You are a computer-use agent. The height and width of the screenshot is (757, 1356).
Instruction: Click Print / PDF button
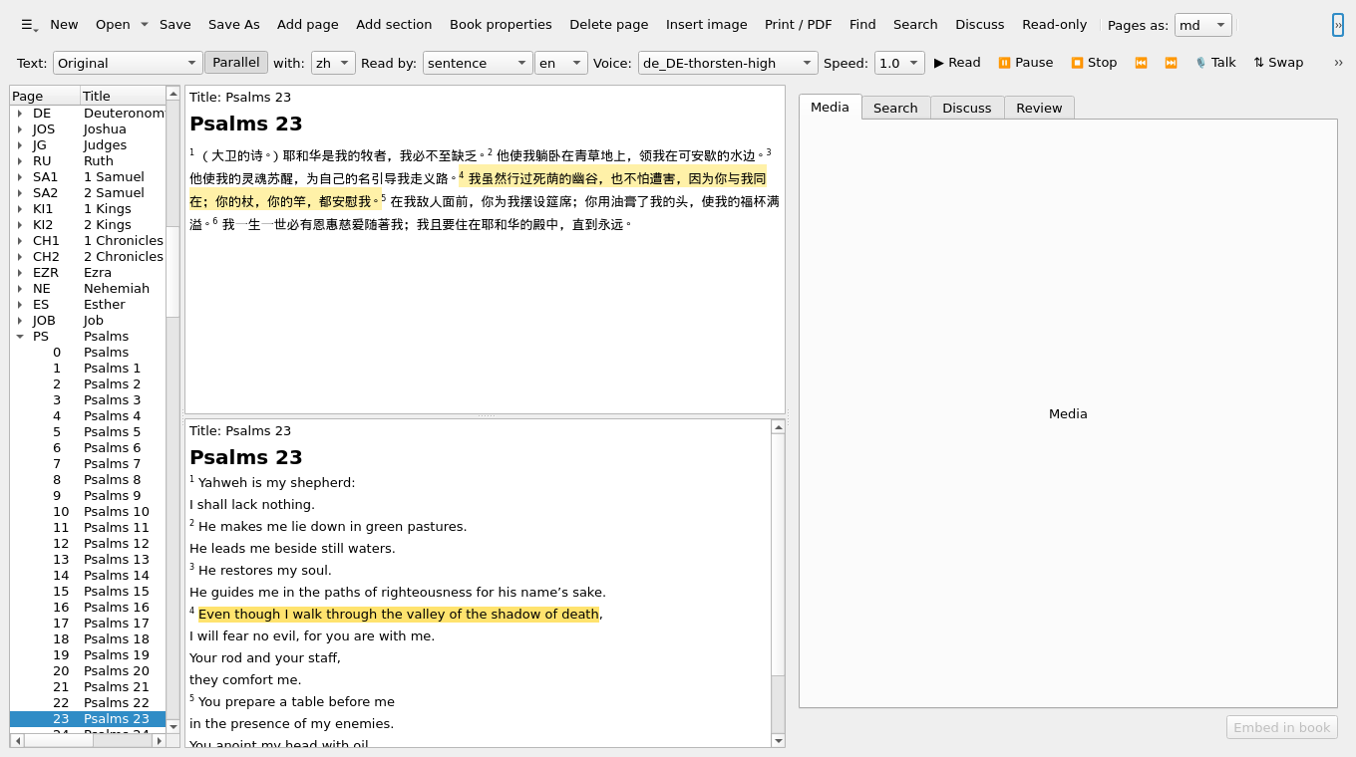point(799,25)
